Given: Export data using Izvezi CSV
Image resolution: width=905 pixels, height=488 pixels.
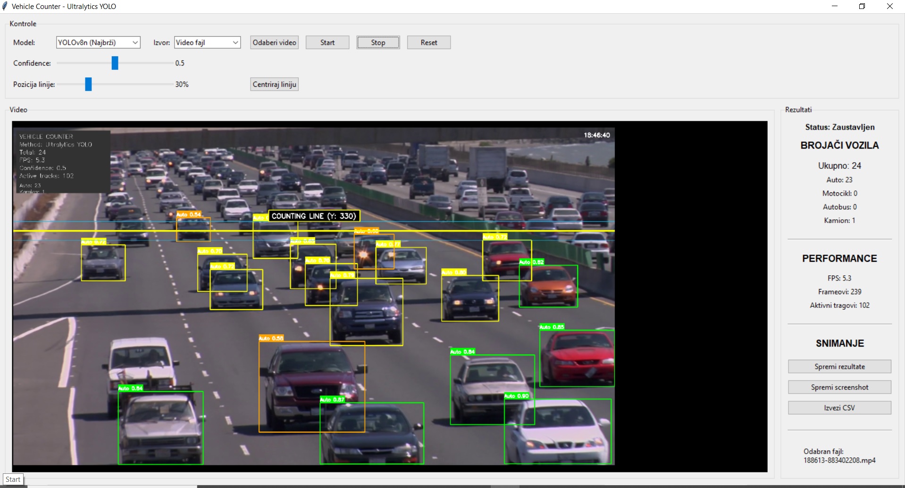Looking at the screenshot, I should (x=839, y=408).
